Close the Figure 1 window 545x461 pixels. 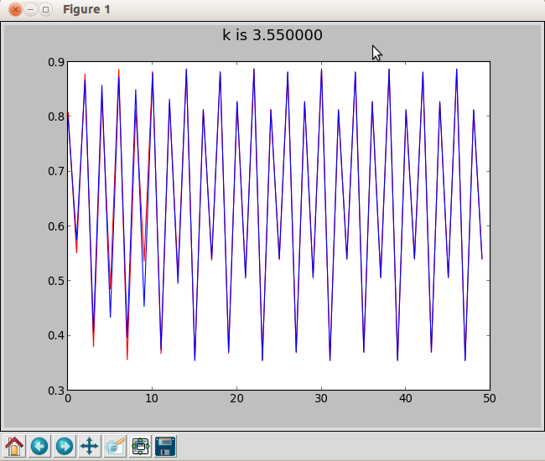click(x=15, y=9)
